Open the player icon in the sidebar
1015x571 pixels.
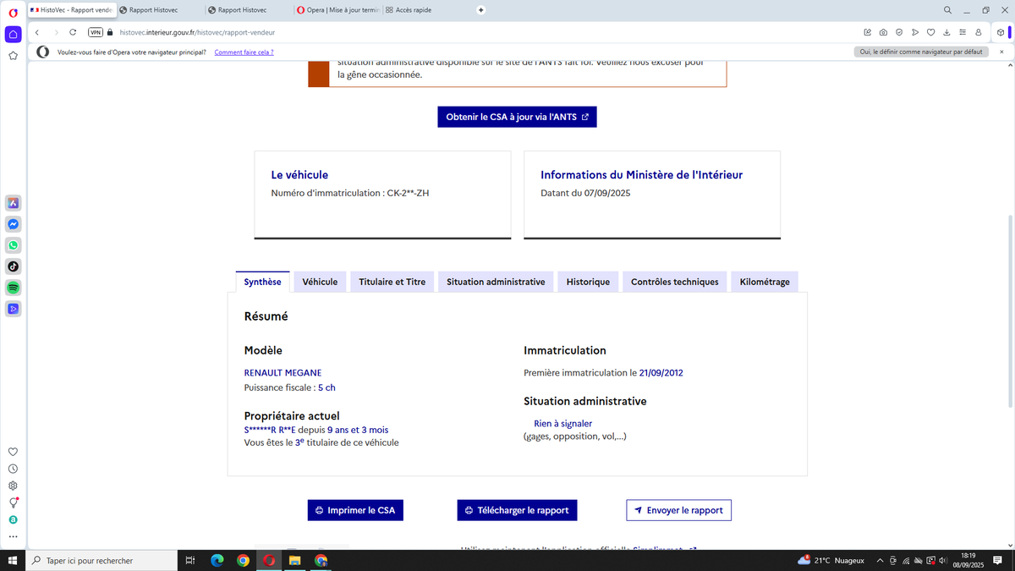coord(13,309)
